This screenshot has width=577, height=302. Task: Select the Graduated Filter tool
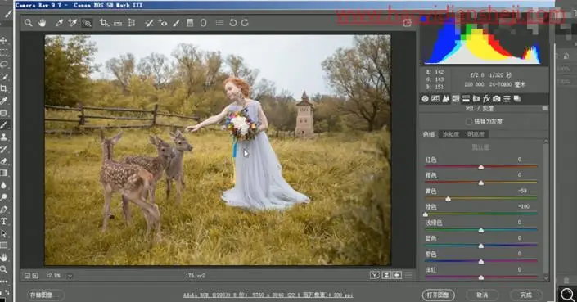coord(190,23)
